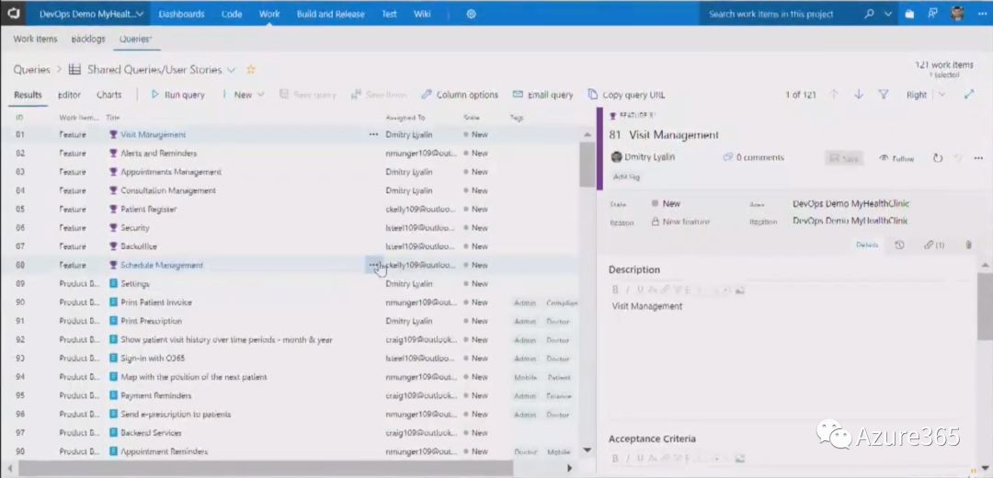Toggle the filter funnel icon

tap(883, 95)
